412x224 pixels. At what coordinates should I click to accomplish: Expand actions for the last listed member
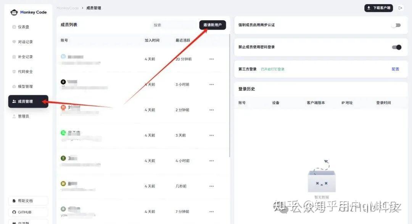tap(212, 211)
